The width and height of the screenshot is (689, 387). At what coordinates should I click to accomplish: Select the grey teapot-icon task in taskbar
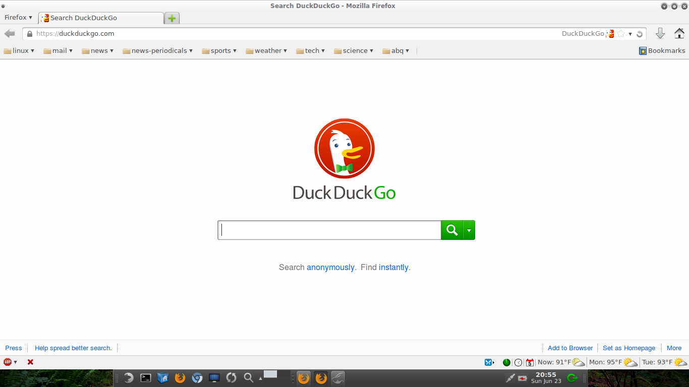tap(338, 378)
